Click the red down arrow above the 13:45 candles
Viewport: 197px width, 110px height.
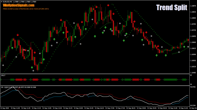(x=61, y=20)
